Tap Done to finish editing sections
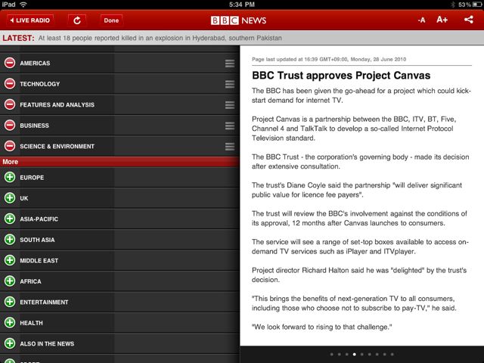484x363 pixels. [111, 20]
